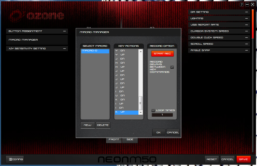Viewport: 257px width, 166px height.
Task: Click the Key Actions scroll down arrow
Action: (x=141, y=112)
